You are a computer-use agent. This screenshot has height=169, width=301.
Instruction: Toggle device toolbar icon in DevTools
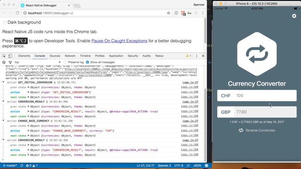(10, 56)
